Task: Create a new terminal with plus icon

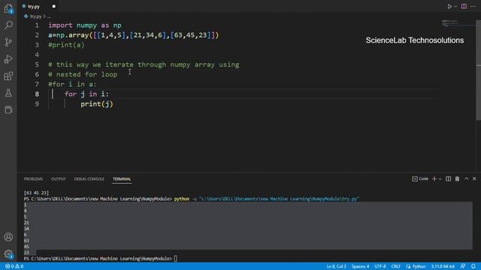Action: pos(434,178)
